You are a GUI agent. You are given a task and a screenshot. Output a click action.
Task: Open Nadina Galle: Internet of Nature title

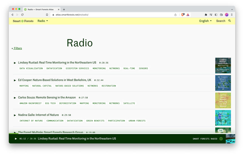coord(38,115)
